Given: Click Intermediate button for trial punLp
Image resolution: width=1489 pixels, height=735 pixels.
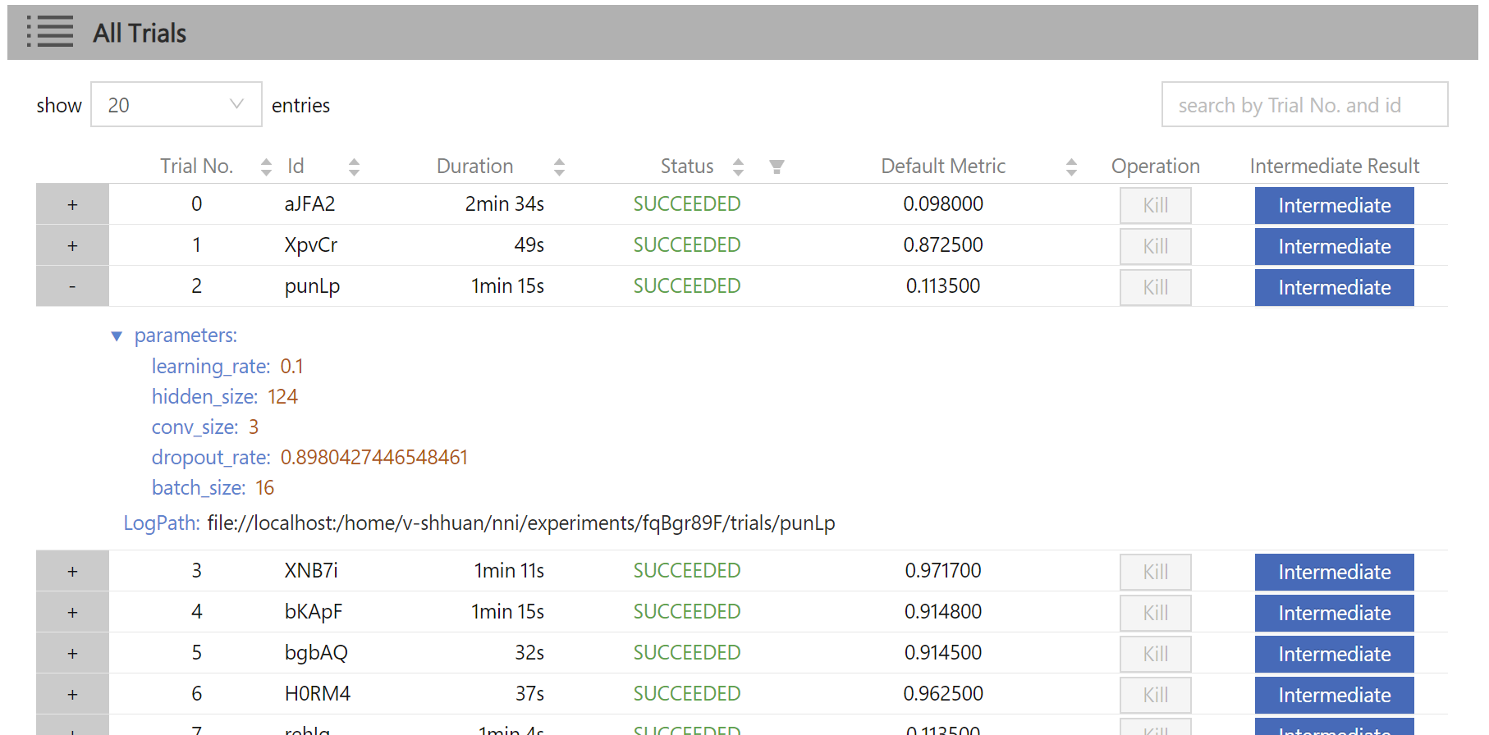Looking at the screenshot, I should click(1334, 288).
